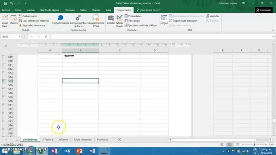Screen dimensions: 276x155
Task: Show hidden sheet tabs via ellipsis
Action: click(x=17, y=139)
